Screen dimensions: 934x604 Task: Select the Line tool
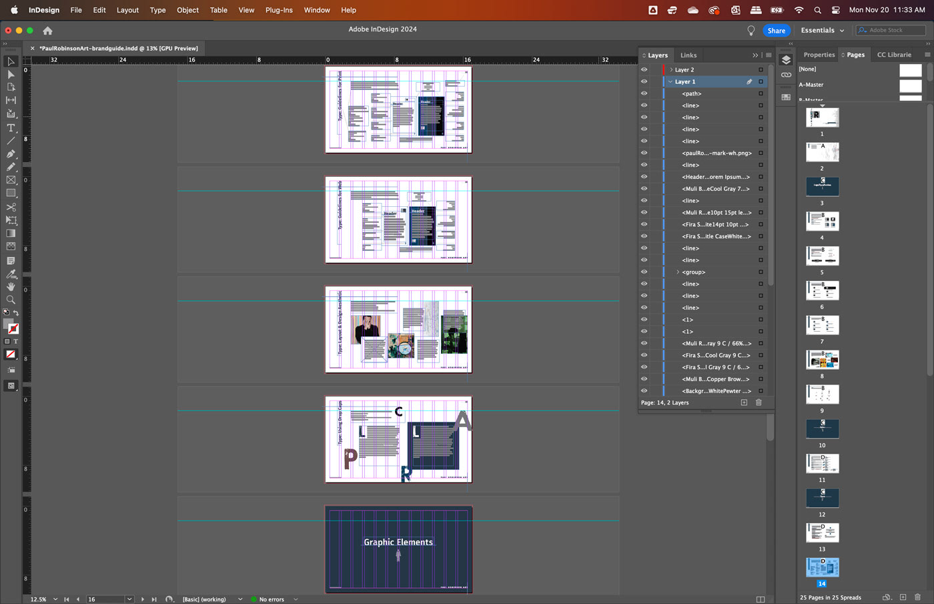click(x=11, y=141)
